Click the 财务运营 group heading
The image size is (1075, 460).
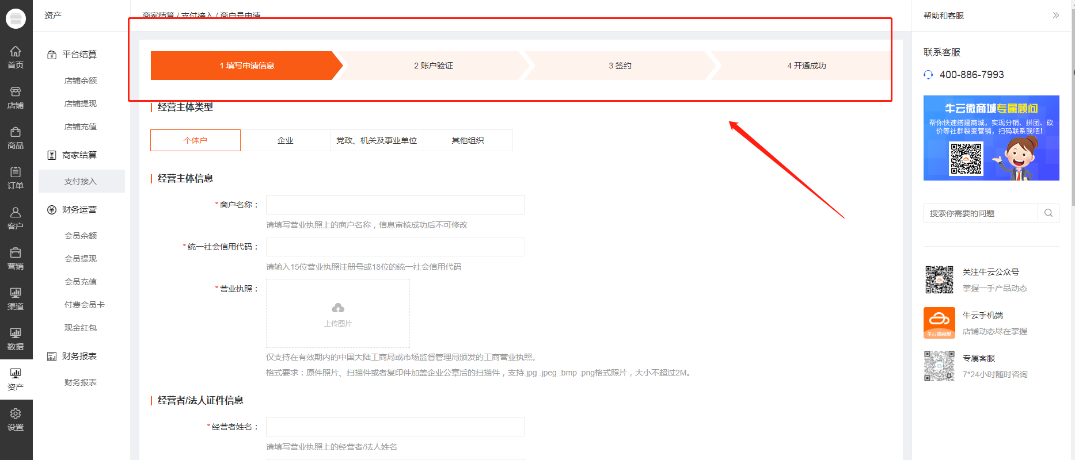point(79,210)
